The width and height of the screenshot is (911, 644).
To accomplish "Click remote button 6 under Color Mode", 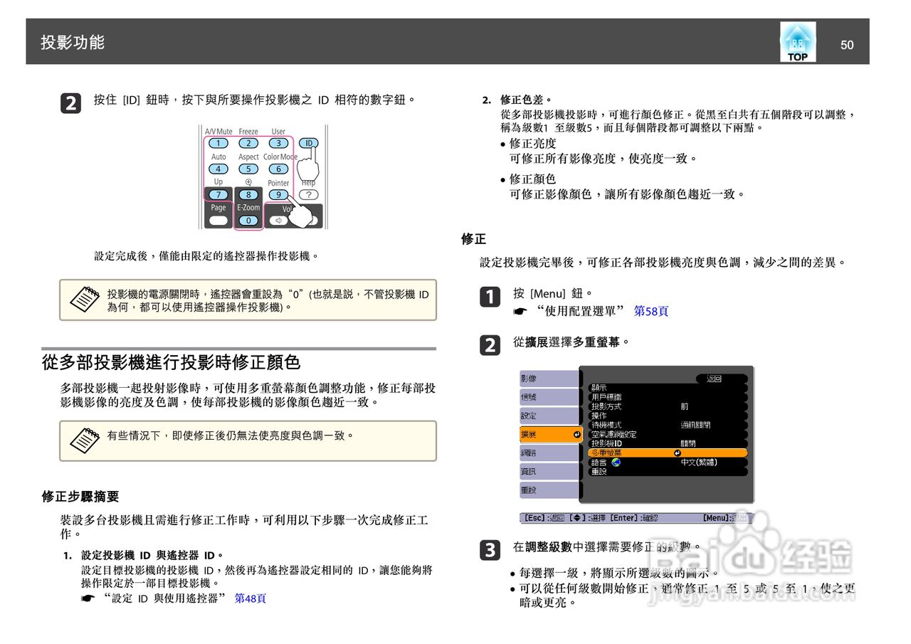I will (x=278, y=169).
